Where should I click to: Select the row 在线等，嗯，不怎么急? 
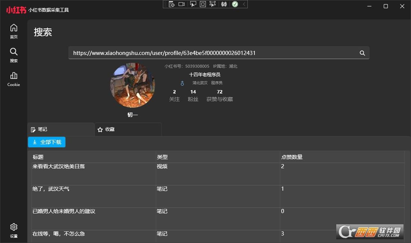coord(218,236)
